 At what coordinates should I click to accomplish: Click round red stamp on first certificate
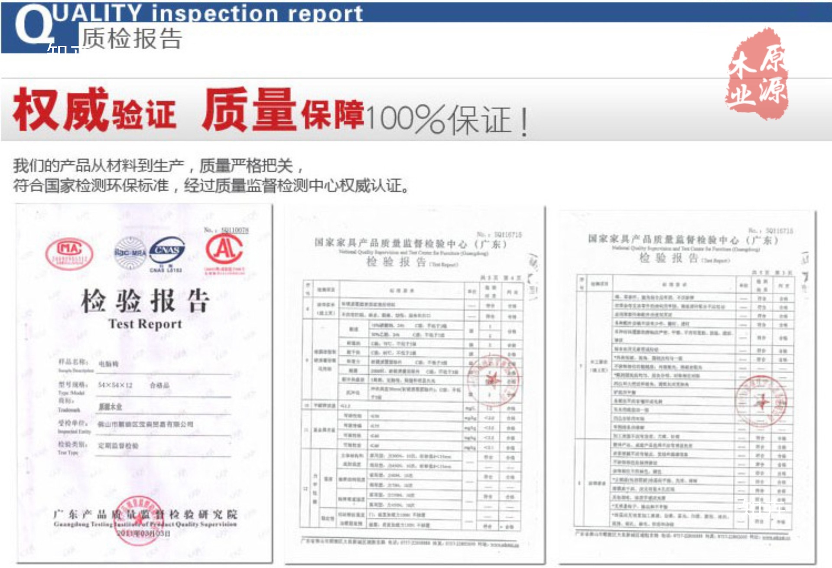(138, 519)
